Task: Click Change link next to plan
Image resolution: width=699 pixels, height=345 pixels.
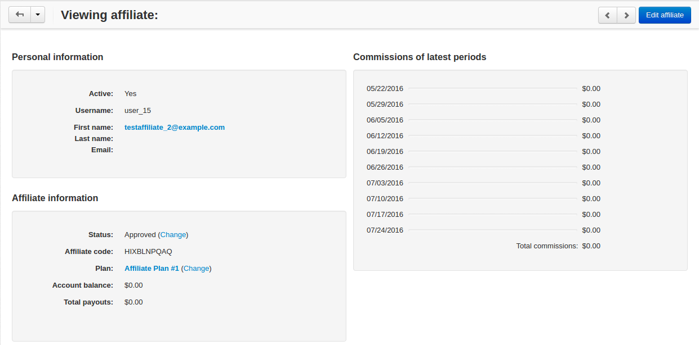Action: pos(196,269)
